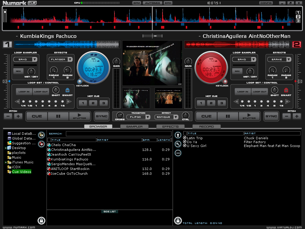Click the red add-virtual-folder icon
The height and width of the screenshot is (229, 305).
(42, 143)
